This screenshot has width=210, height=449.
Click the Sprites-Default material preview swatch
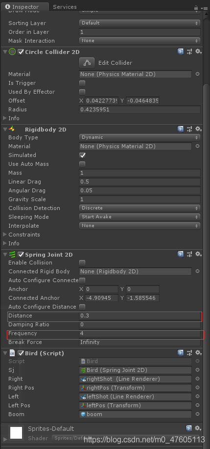[16, 432]
